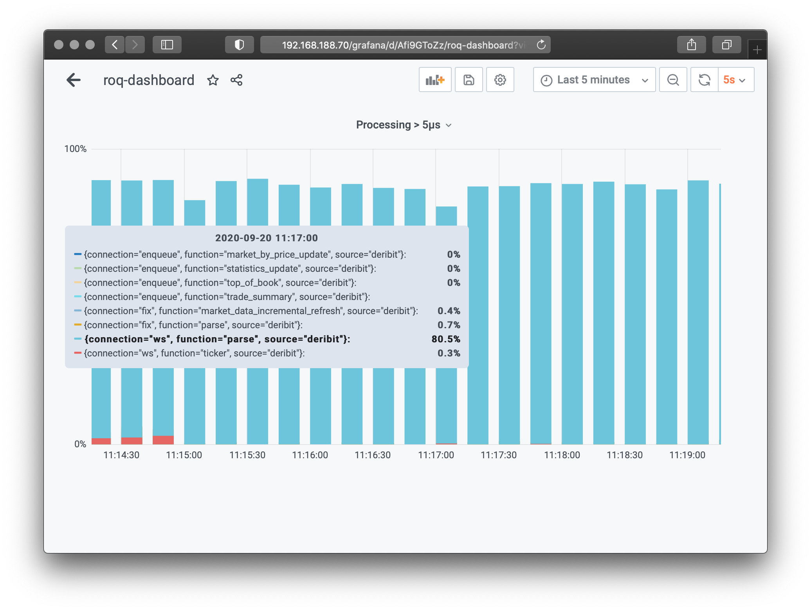Screen dimensions: 811x611
Task: Click the trade_summary series tooltip row
Action: [267, 297]
